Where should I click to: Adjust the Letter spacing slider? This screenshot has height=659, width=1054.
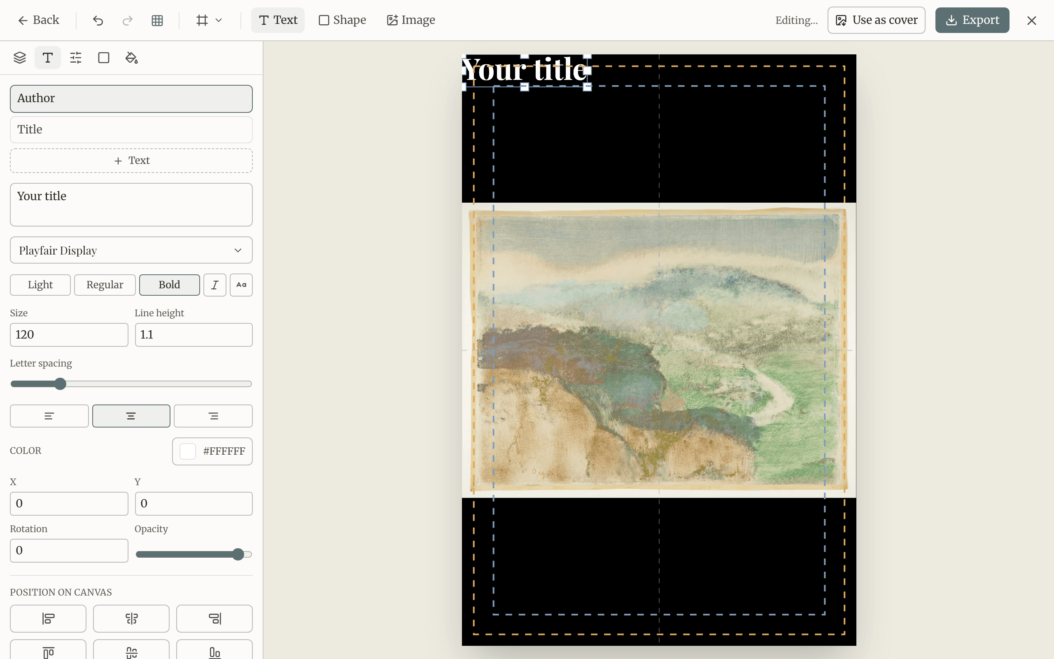click(x=131, y=384)
